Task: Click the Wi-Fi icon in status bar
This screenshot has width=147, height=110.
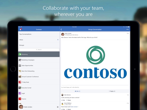Action: point(22,27)
